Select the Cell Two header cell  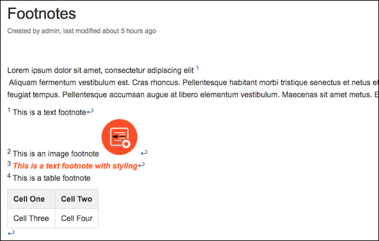[x=77, y=199]
